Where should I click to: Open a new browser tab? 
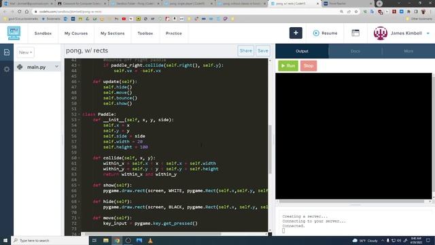tap(379, 3)
